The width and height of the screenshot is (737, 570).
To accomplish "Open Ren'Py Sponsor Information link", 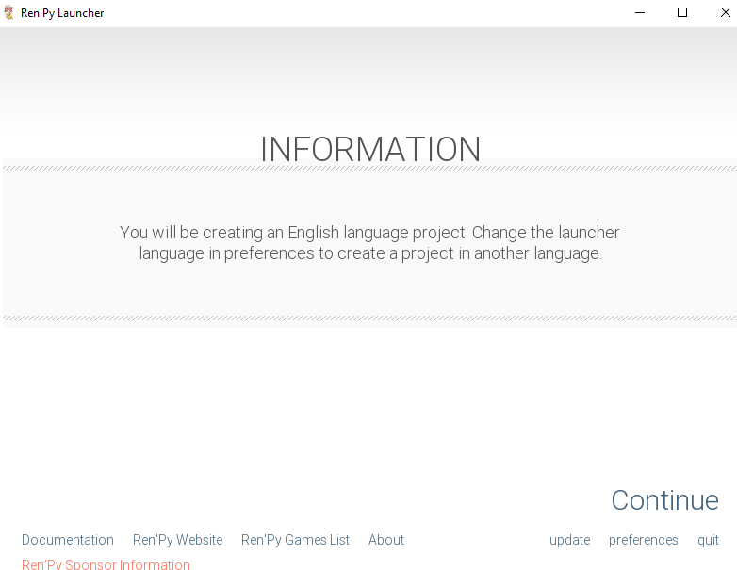I will (106, 564).
